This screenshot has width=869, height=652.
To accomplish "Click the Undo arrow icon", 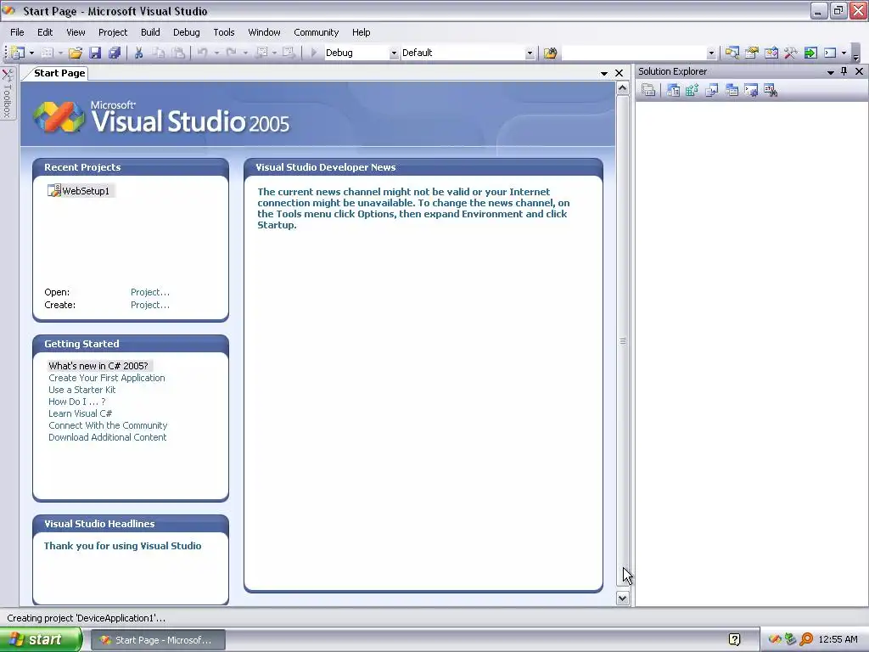I will tap(202, 53).
